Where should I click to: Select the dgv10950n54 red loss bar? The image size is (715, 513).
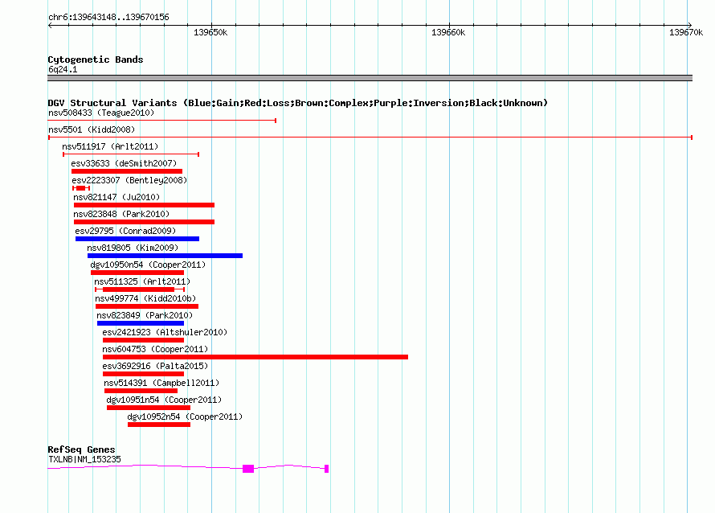coord(137,273)
